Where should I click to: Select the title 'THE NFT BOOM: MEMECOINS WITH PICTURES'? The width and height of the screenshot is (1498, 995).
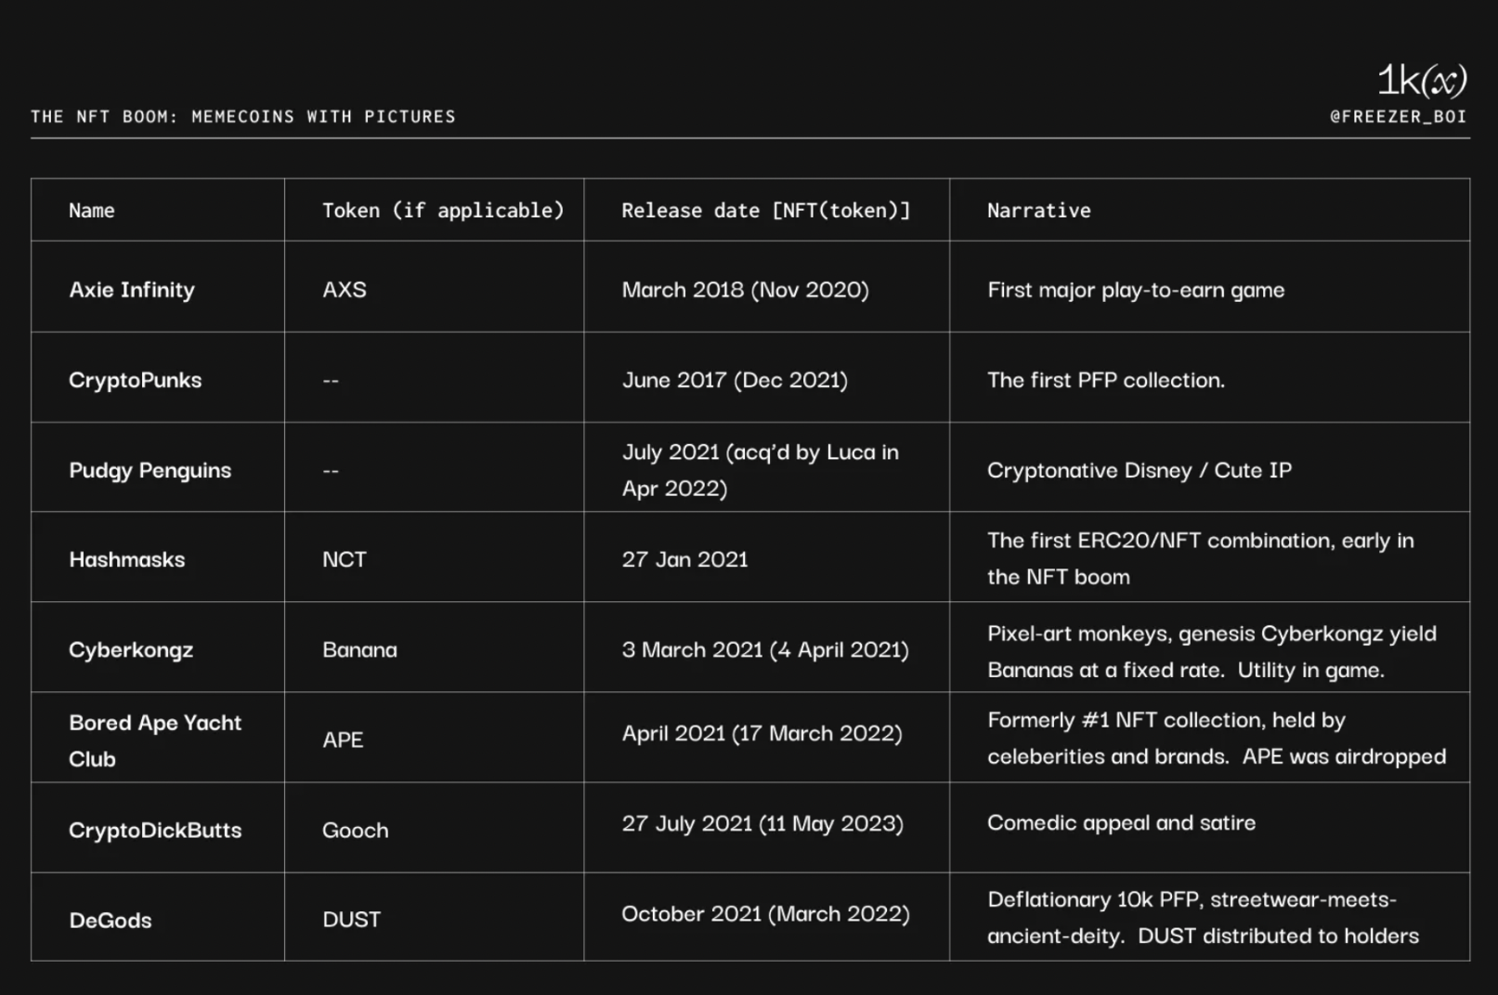(243, 117)
